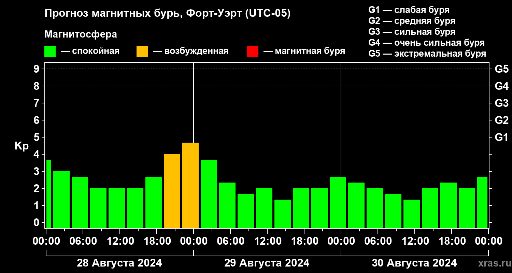512x273 pixels.
Task: Click the '12:00' time label under 28 August
Action: (120, 241)
